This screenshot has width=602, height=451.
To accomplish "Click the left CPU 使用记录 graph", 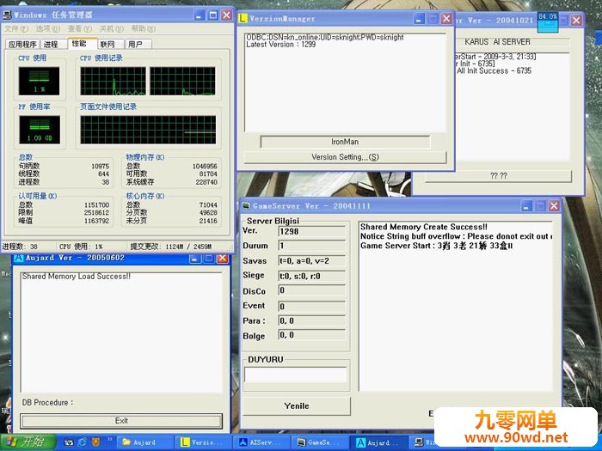I will 114,81.
